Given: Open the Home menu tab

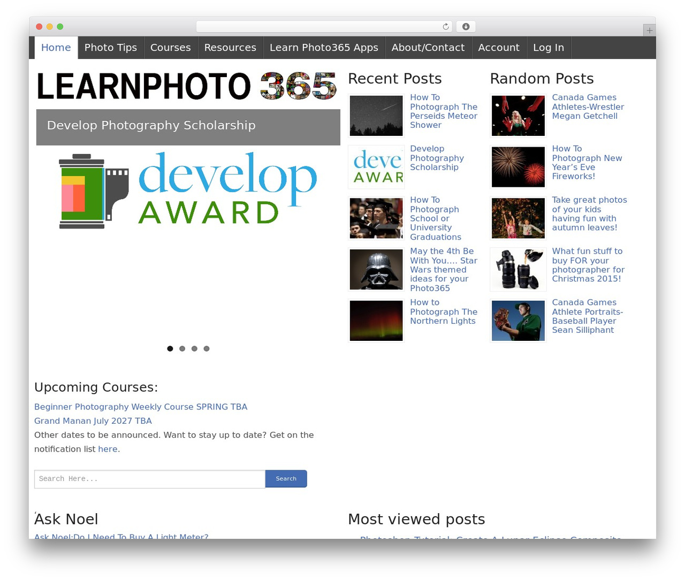Looking at the screenshot, I should [56, 48].
